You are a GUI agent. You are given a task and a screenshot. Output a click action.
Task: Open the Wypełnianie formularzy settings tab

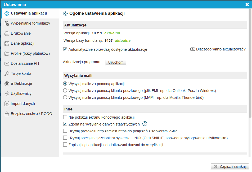point(30,23)
